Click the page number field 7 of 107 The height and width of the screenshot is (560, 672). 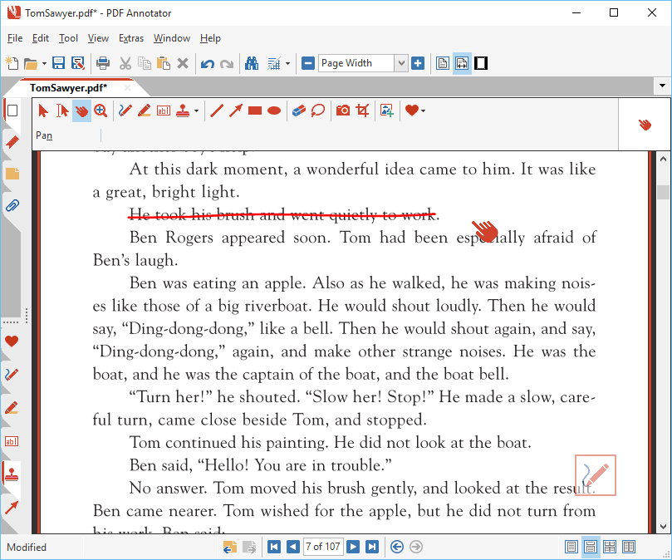[323, 547]
